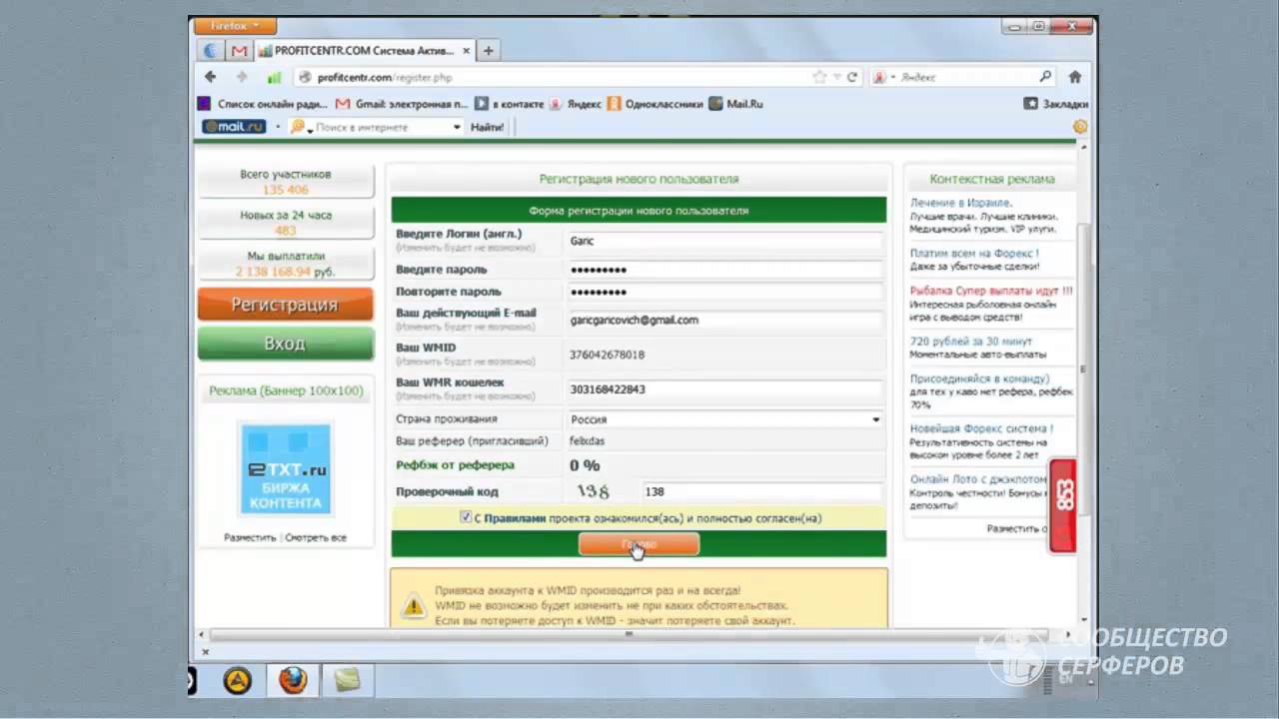
Task: Close the PROFITCENTR.COM tab
Action: coord(465,50)
